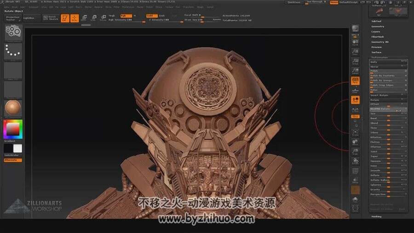Pick a hue in the color picker square
Screen dimensions: 414x233
[x=13, y=129]
